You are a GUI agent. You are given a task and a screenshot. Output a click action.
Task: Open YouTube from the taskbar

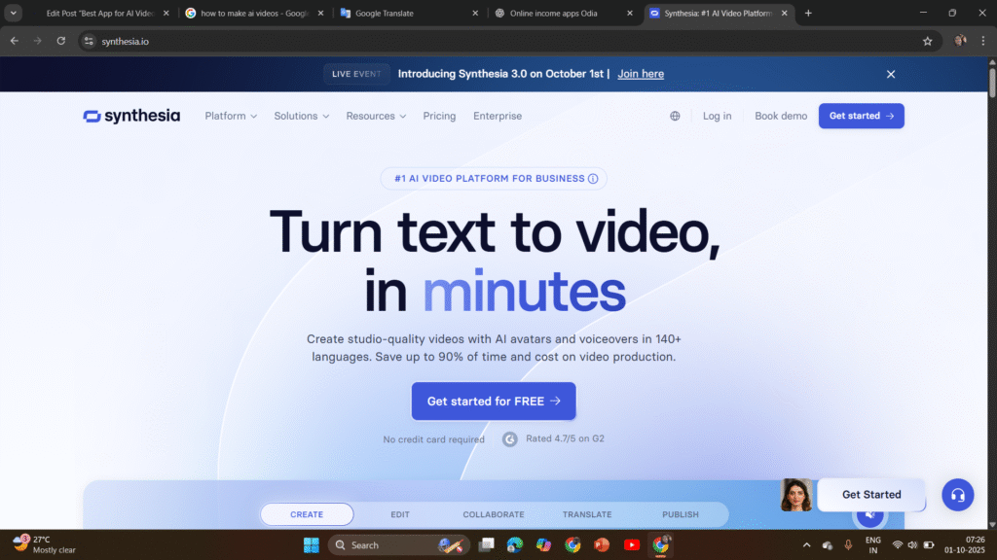pyautogui.click(x=632, y=544)
